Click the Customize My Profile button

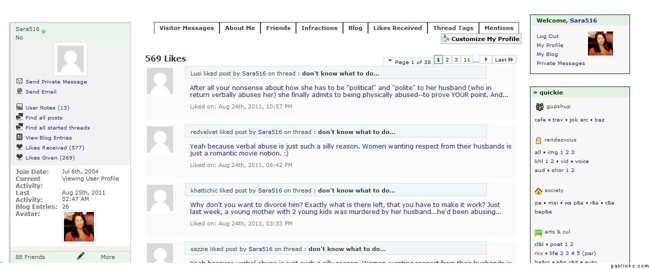click(481, 39)
